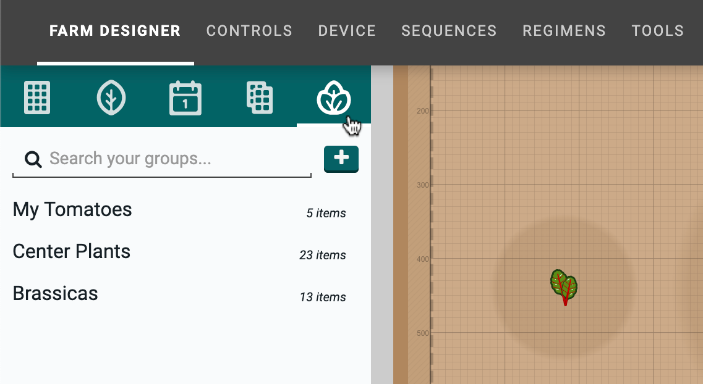The width and height of the screenshot is (703, 384).
Task: Switch to the Tools page
Action: [x=657, y=30]
